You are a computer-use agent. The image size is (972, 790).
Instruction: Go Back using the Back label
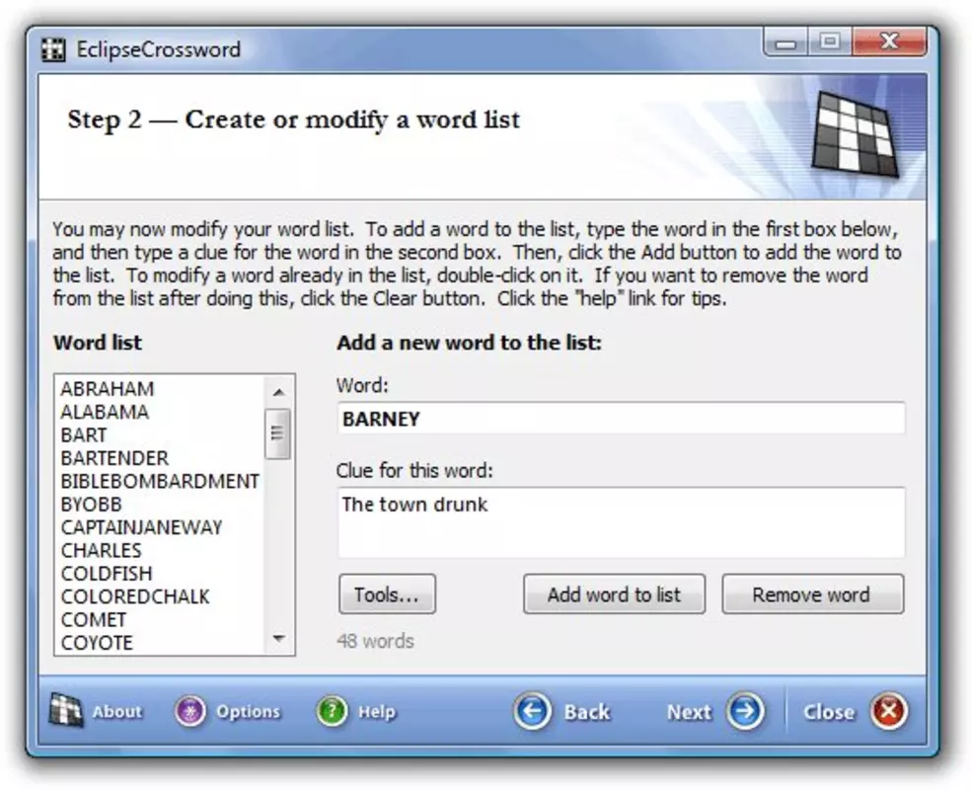point(587,712)
